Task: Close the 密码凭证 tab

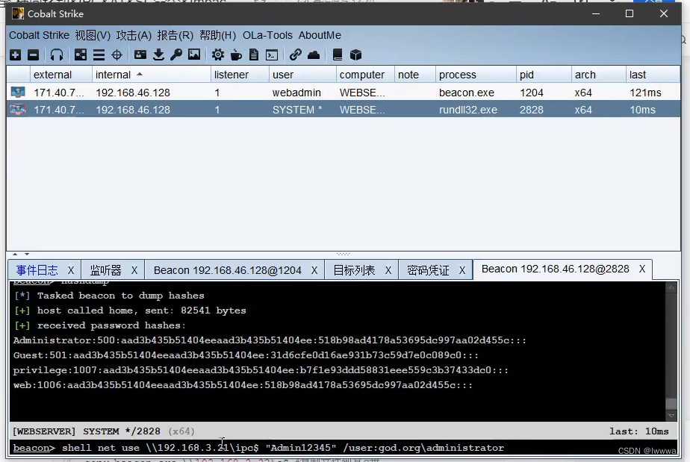Action: tap(462, 270)
